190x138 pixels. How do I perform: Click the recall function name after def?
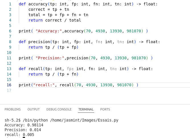pos(36,69)
